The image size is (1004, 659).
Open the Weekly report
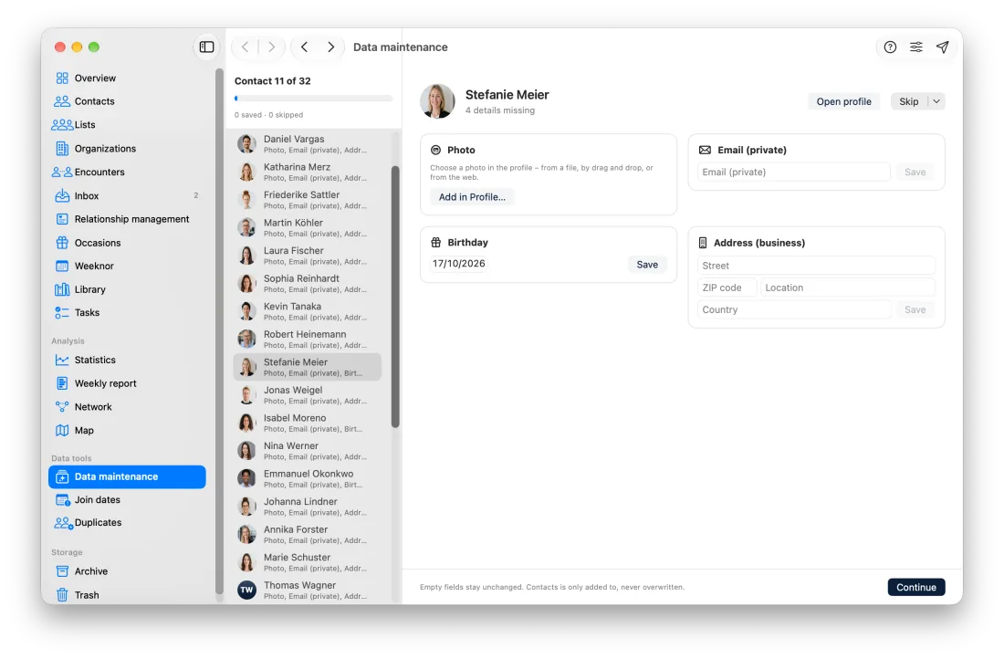(x=127, y=383)
